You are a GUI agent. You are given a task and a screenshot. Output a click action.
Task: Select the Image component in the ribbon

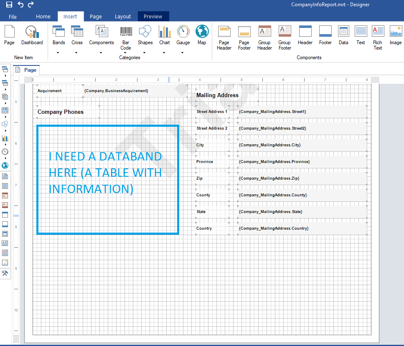pyautogui.click(x=396, y=35)
